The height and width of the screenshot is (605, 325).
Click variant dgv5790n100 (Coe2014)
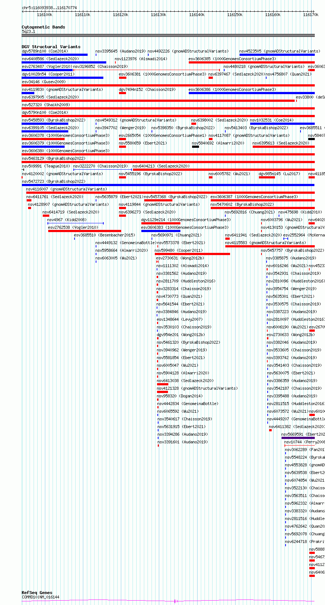[x=45, y=112]
